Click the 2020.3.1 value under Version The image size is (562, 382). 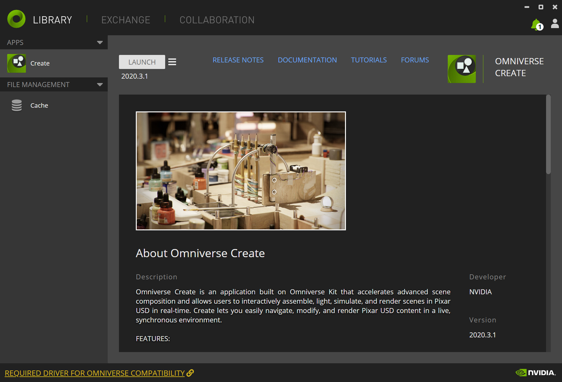[x=483, y=335]
